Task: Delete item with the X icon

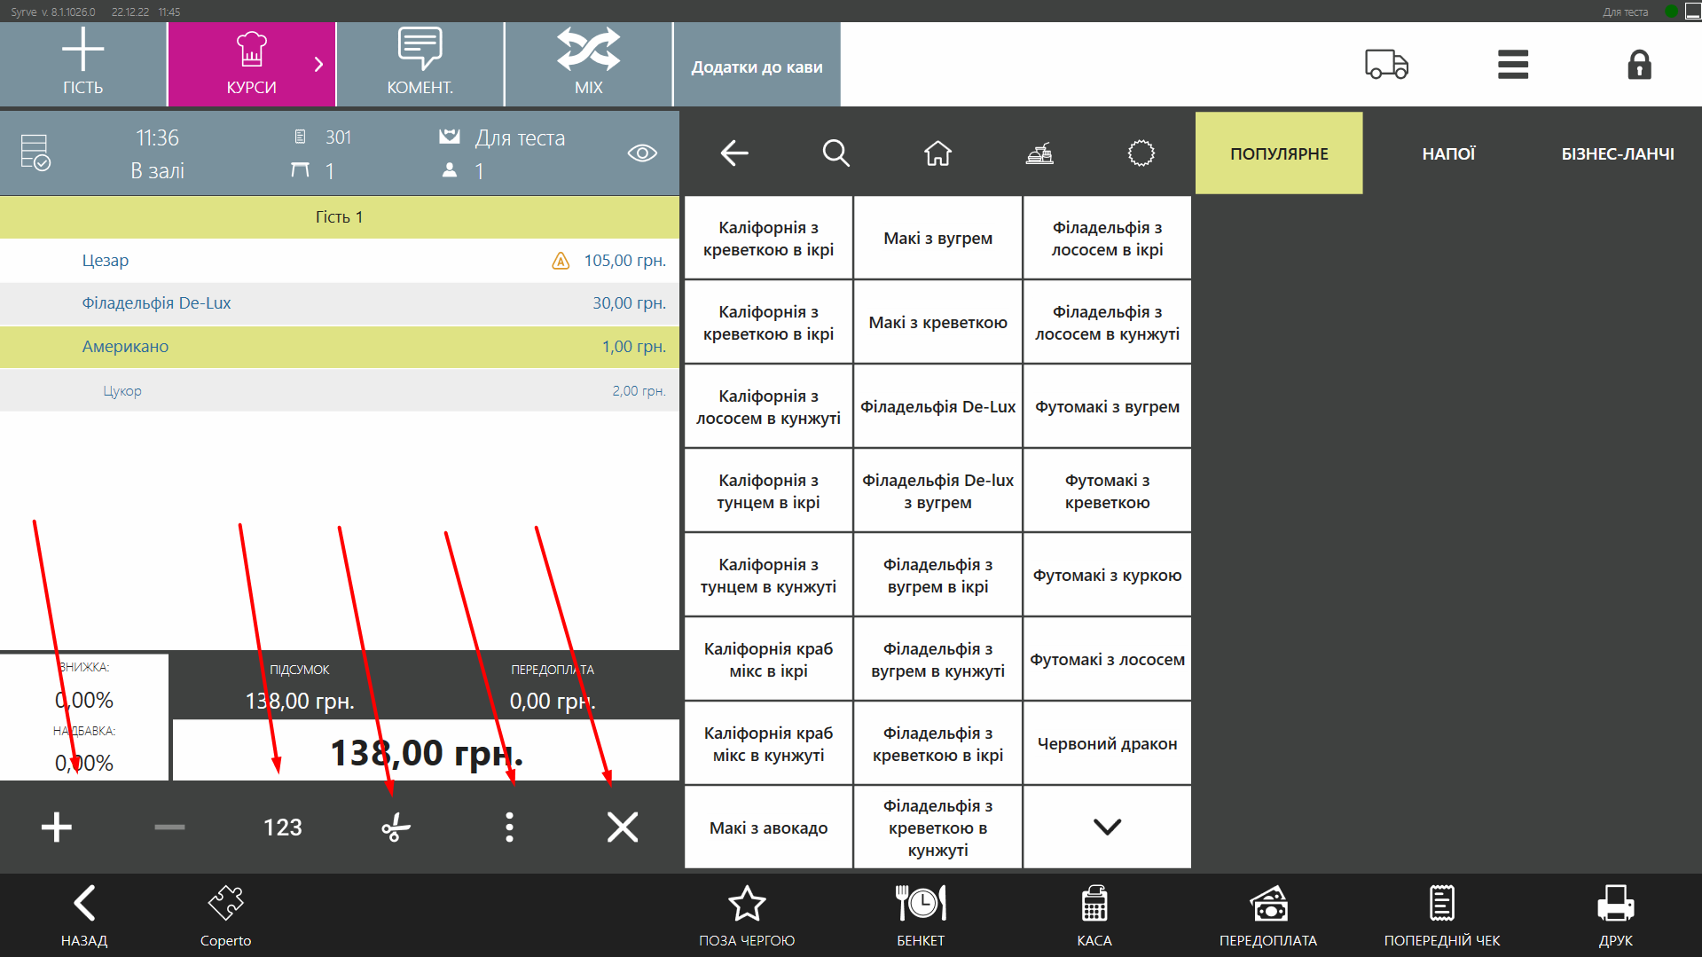Action: coord(623,828)
